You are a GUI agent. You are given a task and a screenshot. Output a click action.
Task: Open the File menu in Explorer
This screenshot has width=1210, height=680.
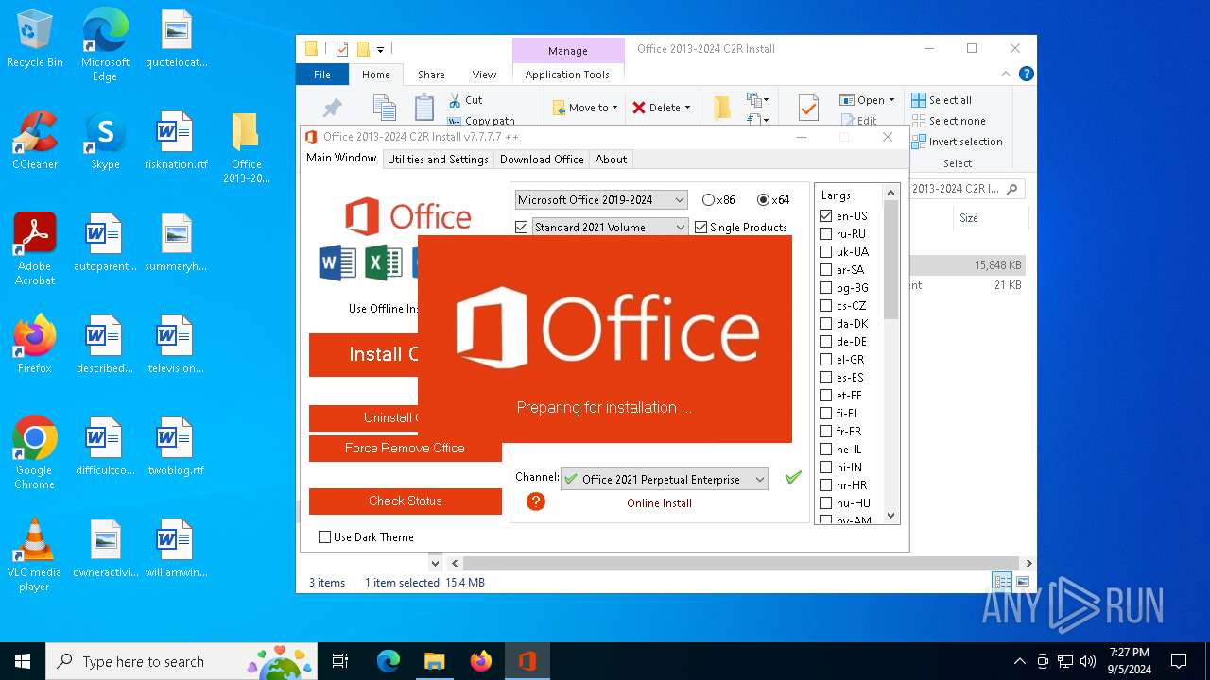[x=322, y=75]
